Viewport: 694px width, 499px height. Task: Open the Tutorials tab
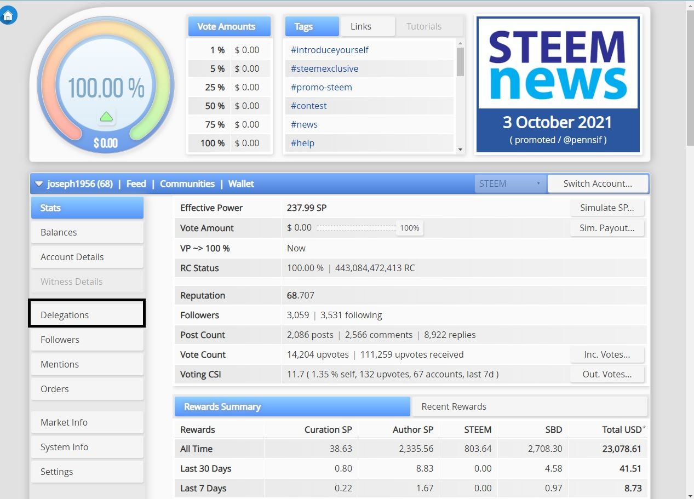coord(430,26)
